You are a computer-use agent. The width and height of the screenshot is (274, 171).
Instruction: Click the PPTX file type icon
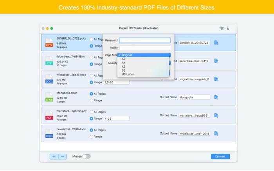coord(49,43)
